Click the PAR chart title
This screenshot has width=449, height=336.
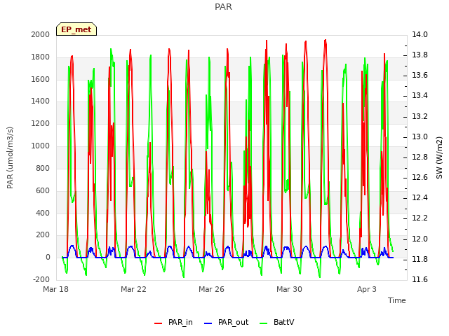pyautogui.click(x=223, y=6)
